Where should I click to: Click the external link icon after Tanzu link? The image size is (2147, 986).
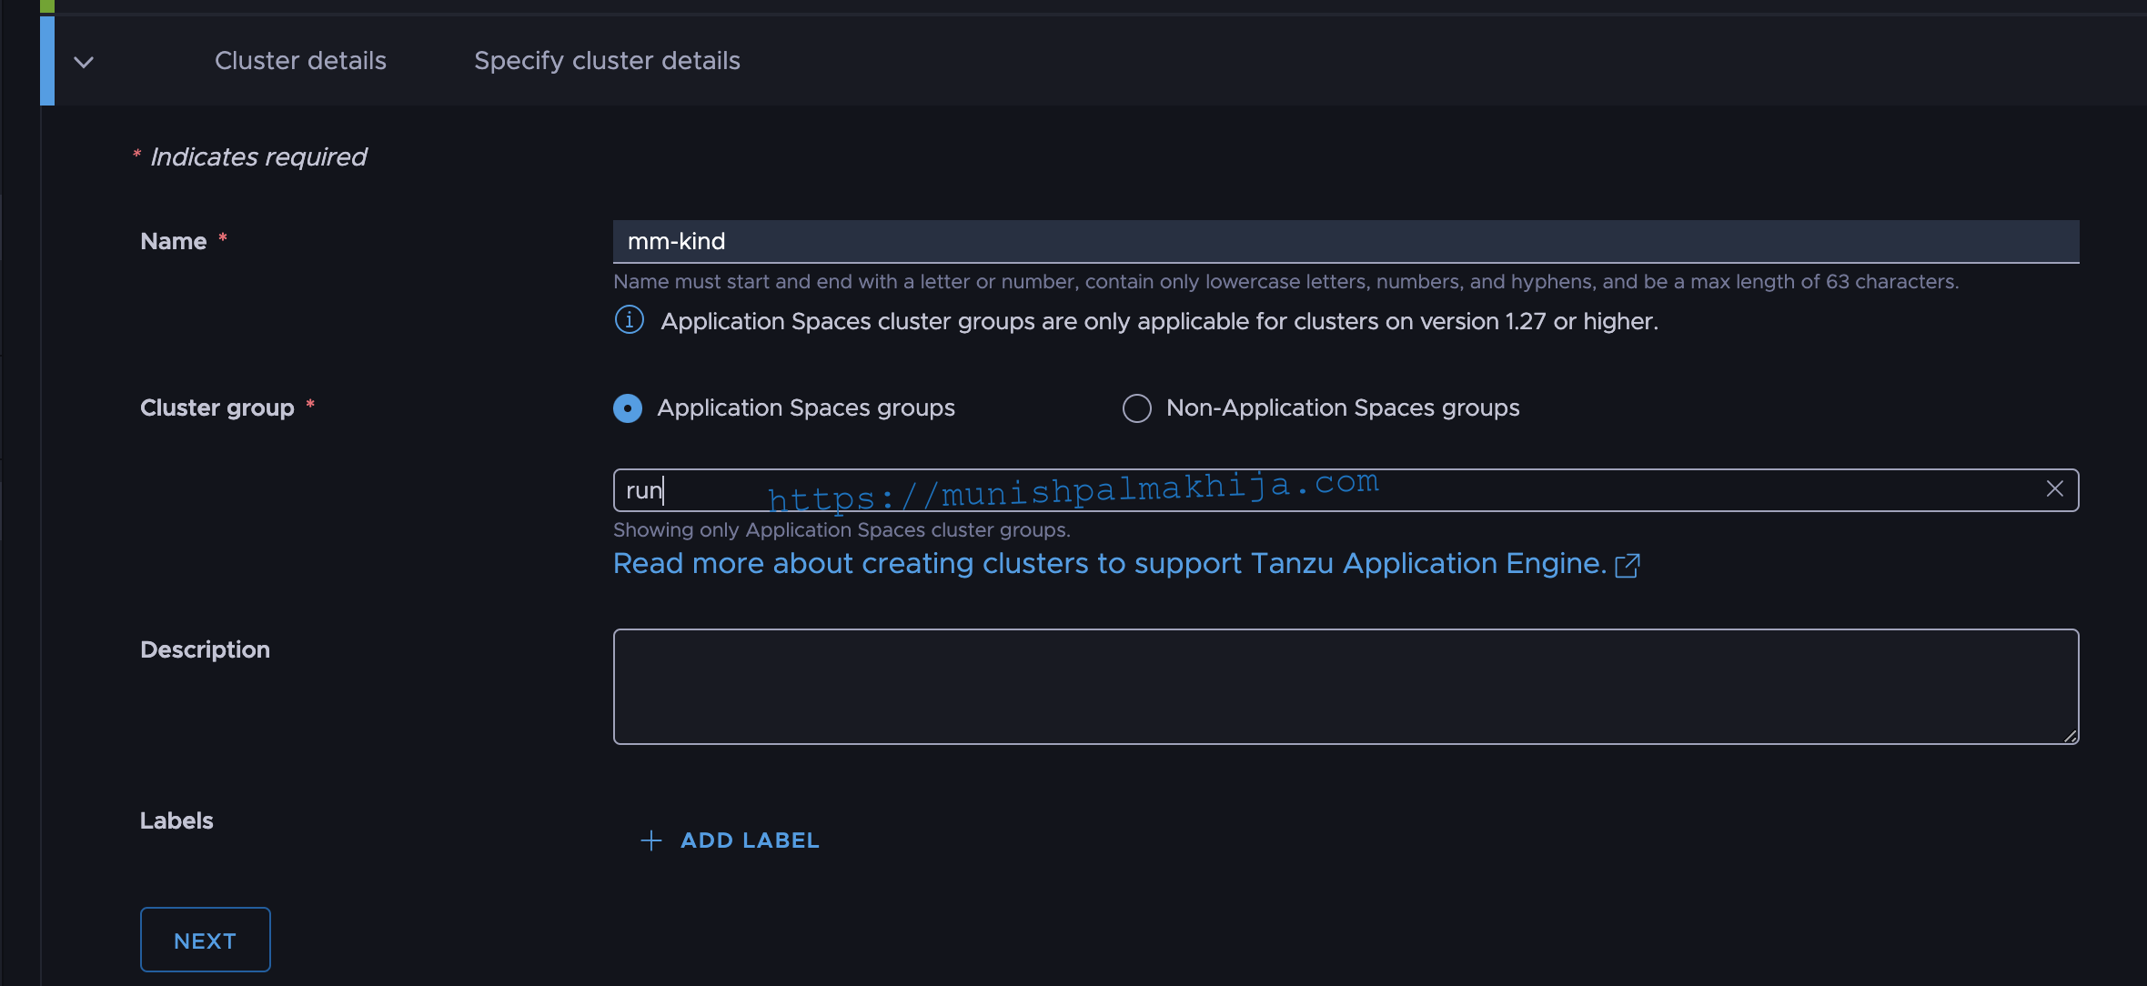click(1628, 566)
